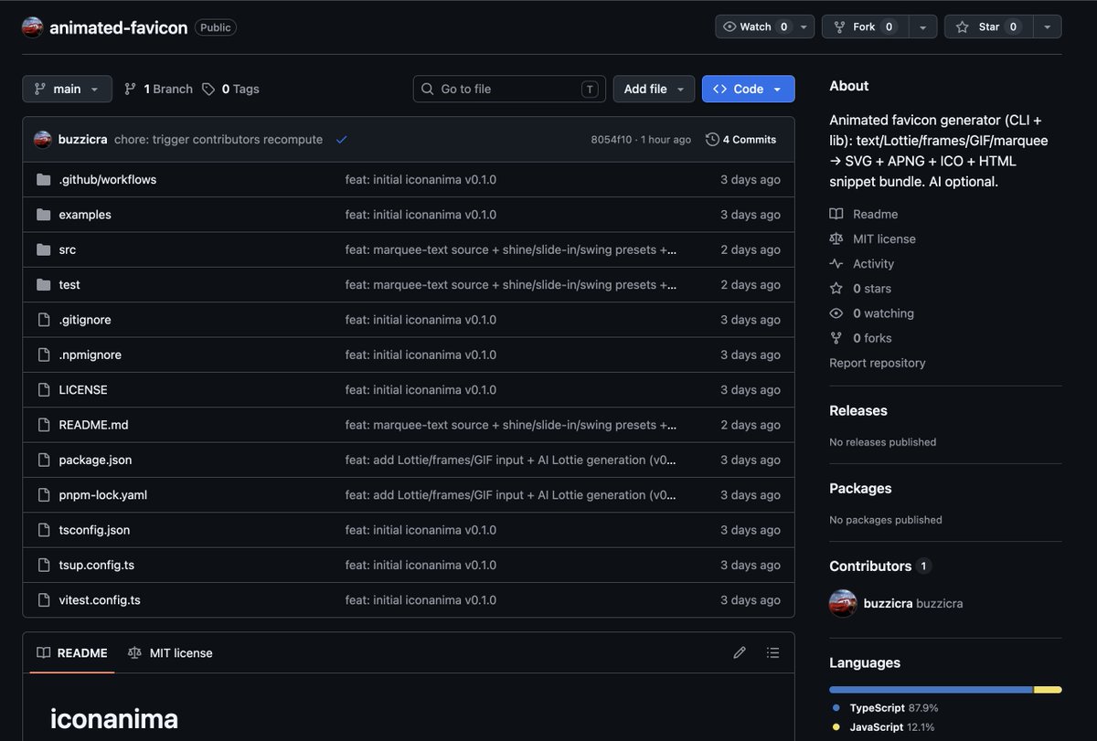Open README outline list icon
The width and height of the screenshot is (1097, 741).
[773, 652]
